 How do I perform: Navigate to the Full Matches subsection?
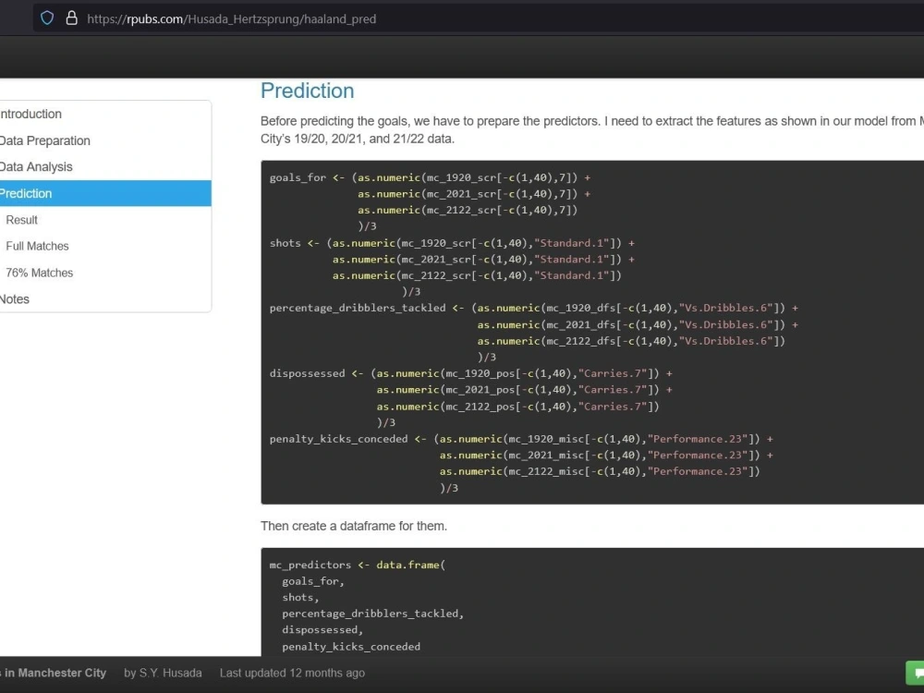37,247
